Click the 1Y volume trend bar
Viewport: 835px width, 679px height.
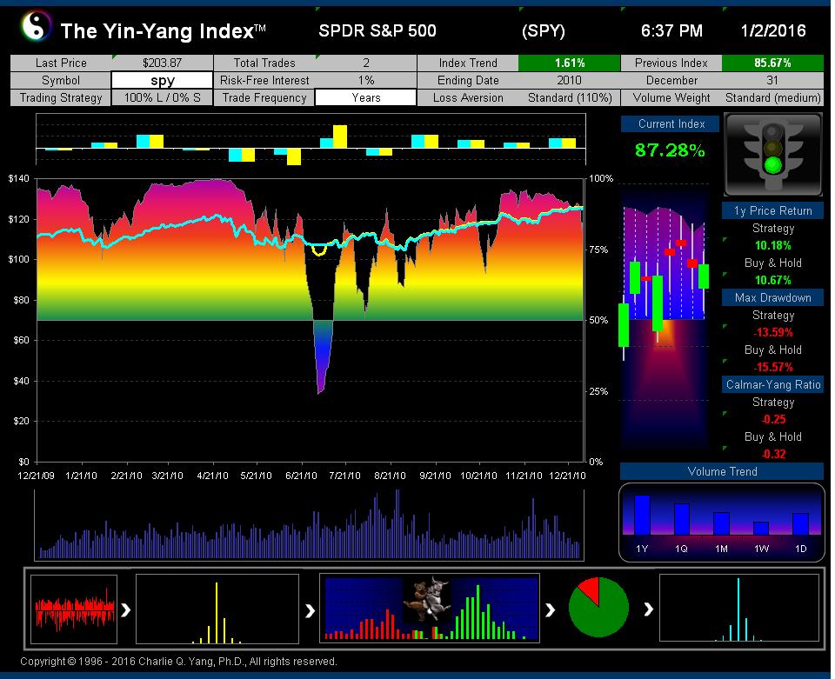[x=642, y=515]
